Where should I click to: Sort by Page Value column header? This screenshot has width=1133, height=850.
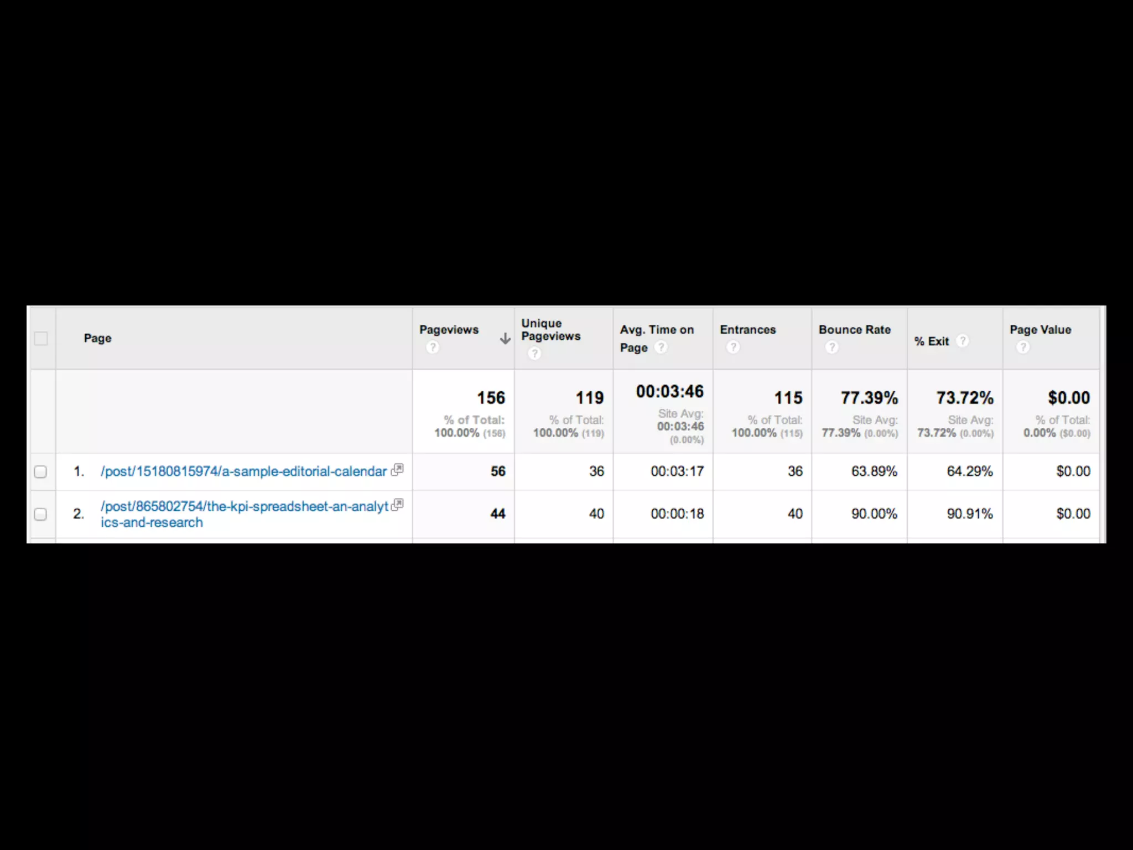point(1040,330)
